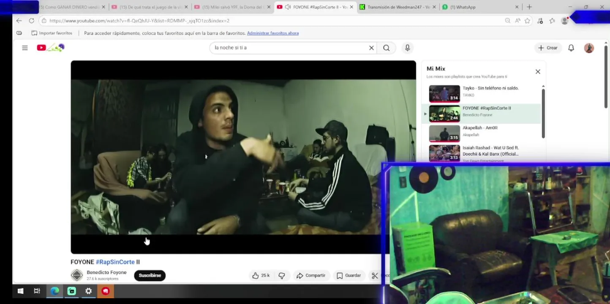
Task: Open the YouTube account avatar menu
Action: 589,48
